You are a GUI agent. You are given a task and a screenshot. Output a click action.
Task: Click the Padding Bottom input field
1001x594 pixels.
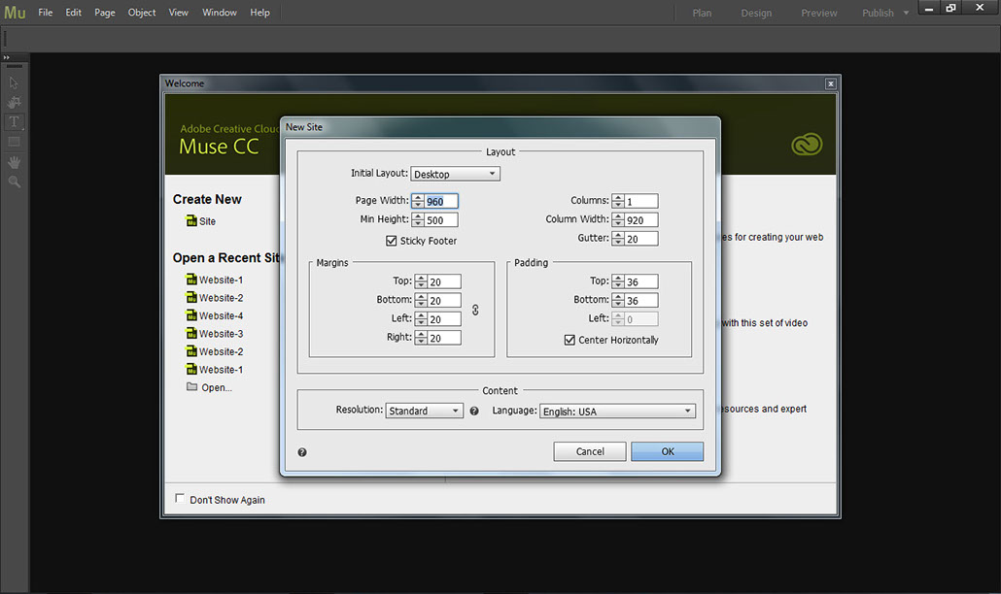[x=641, y=300]
